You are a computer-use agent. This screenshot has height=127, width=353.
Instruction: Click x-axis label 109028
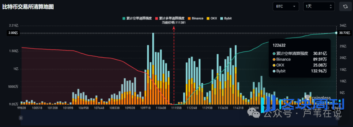click(x=130, y=108)
